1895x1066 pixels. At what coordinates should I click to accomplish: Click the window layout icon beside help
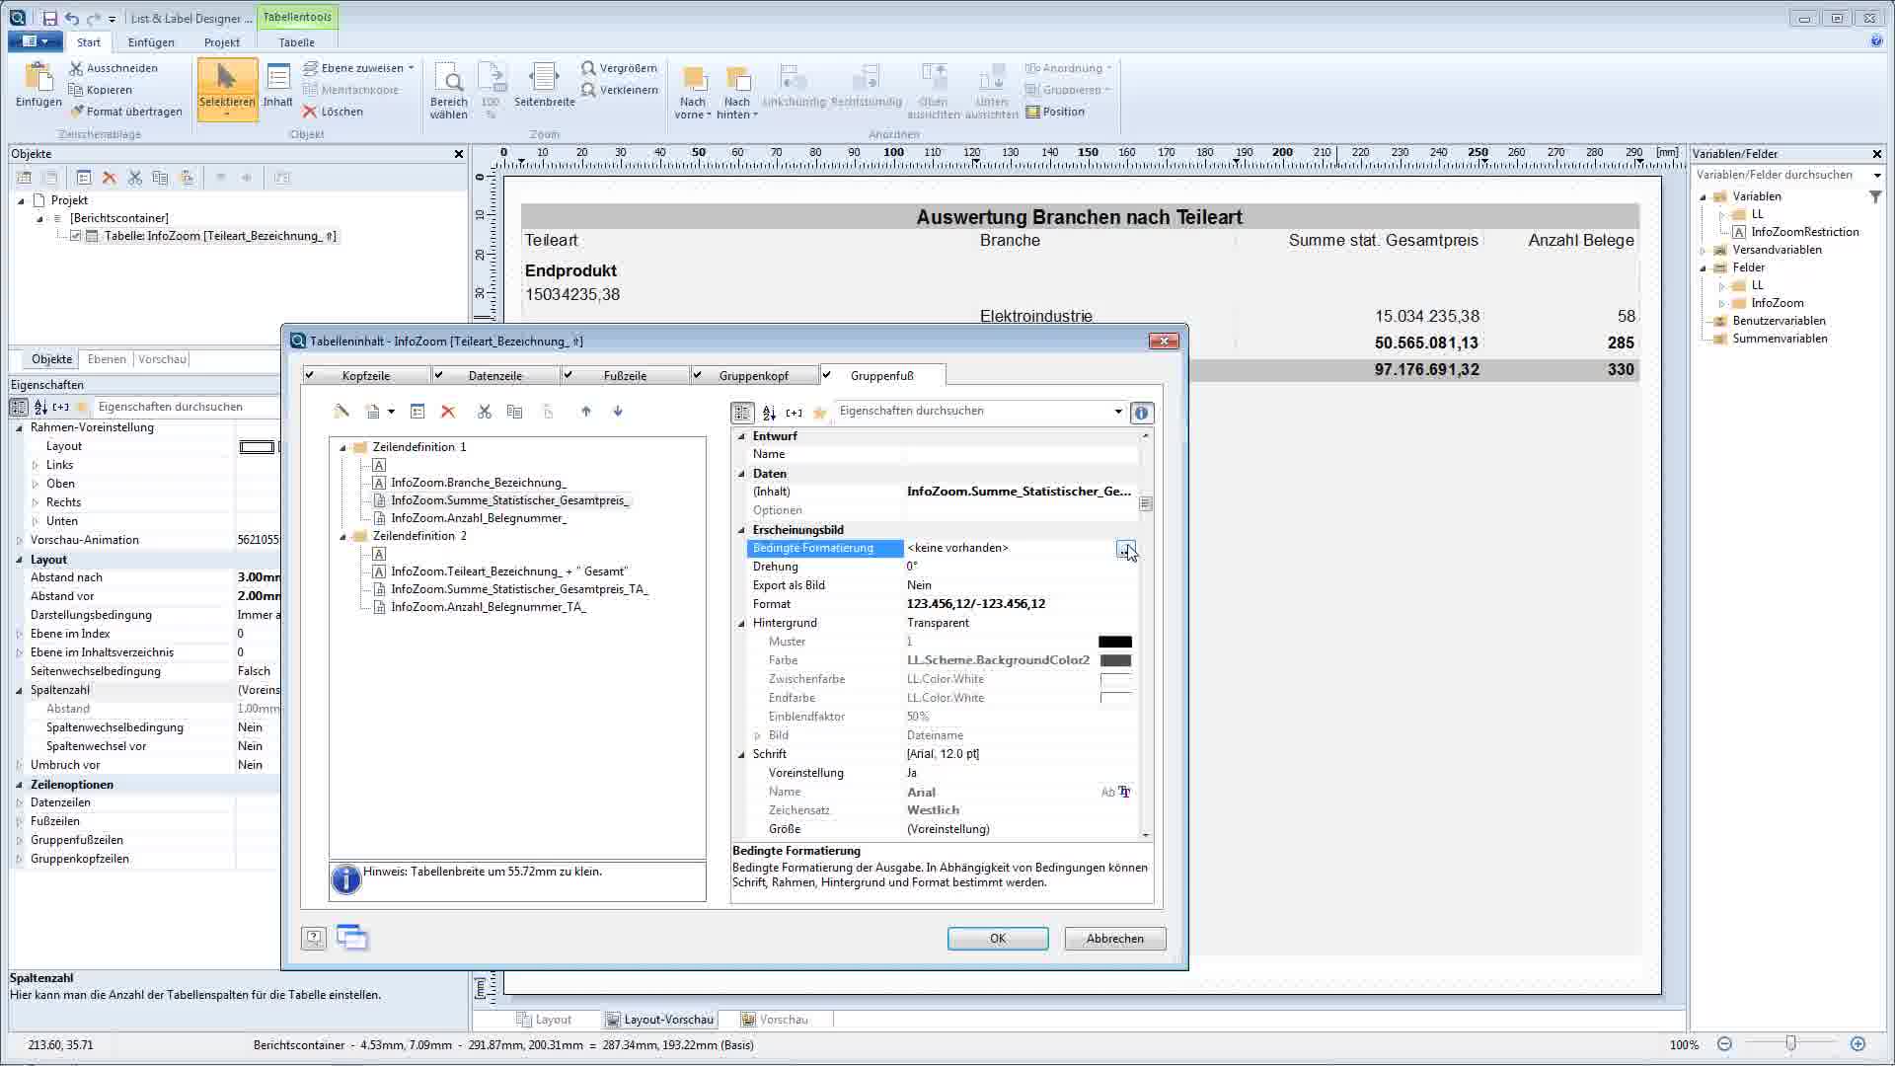click(352, 938)
